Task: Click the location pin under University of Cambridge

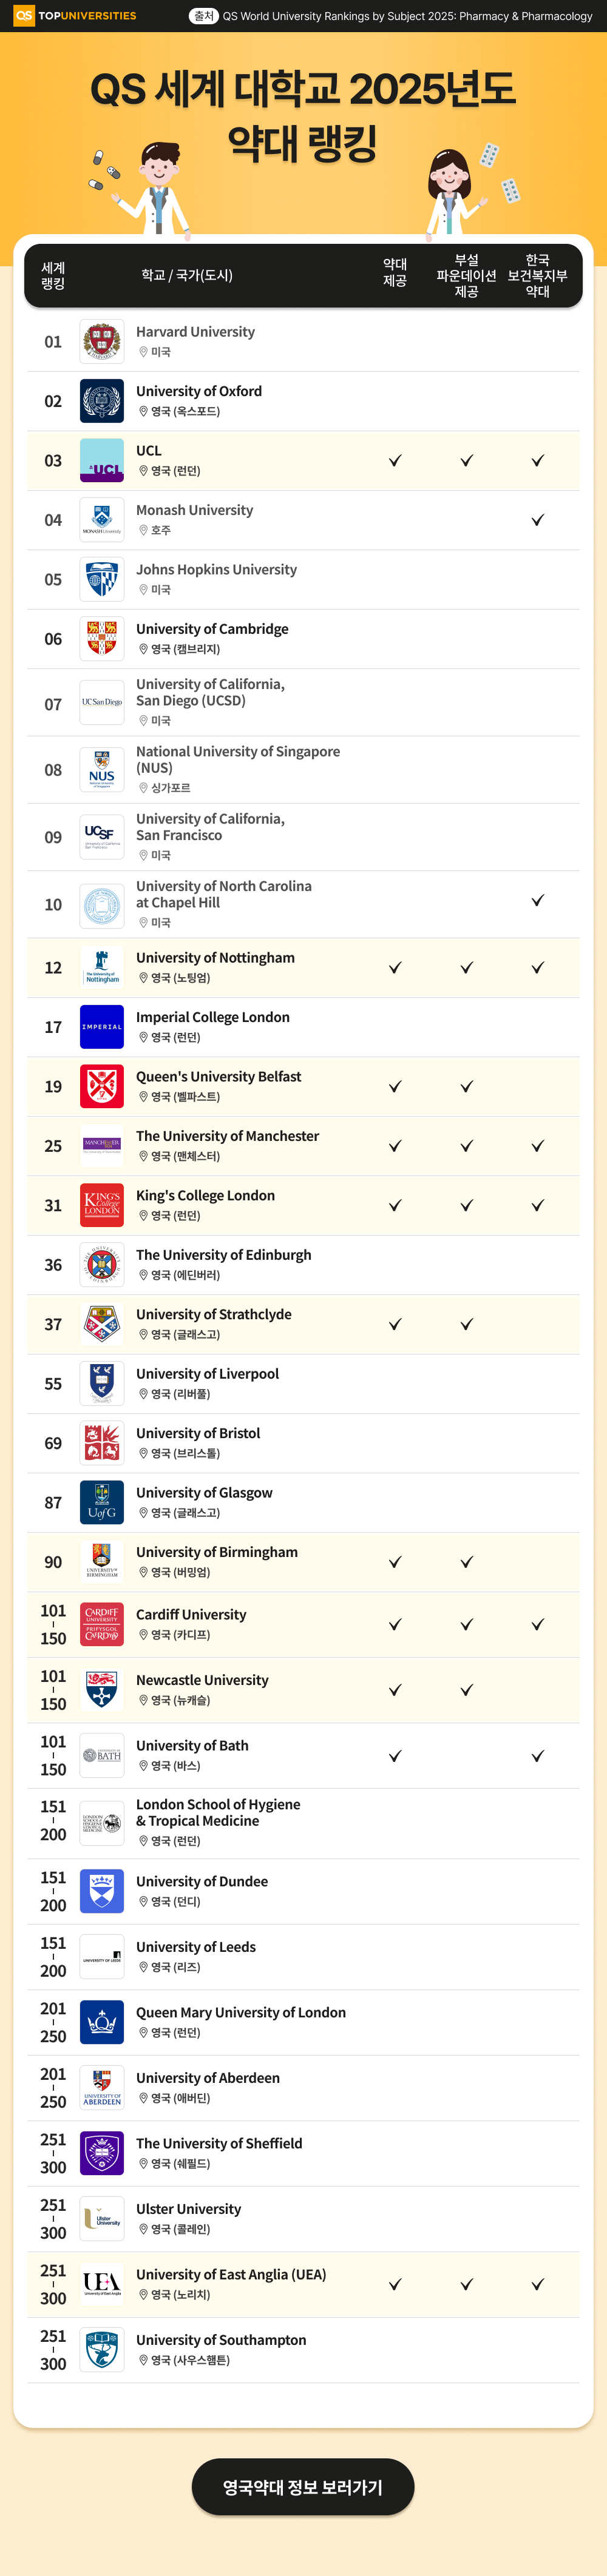Action: point(143,649)
